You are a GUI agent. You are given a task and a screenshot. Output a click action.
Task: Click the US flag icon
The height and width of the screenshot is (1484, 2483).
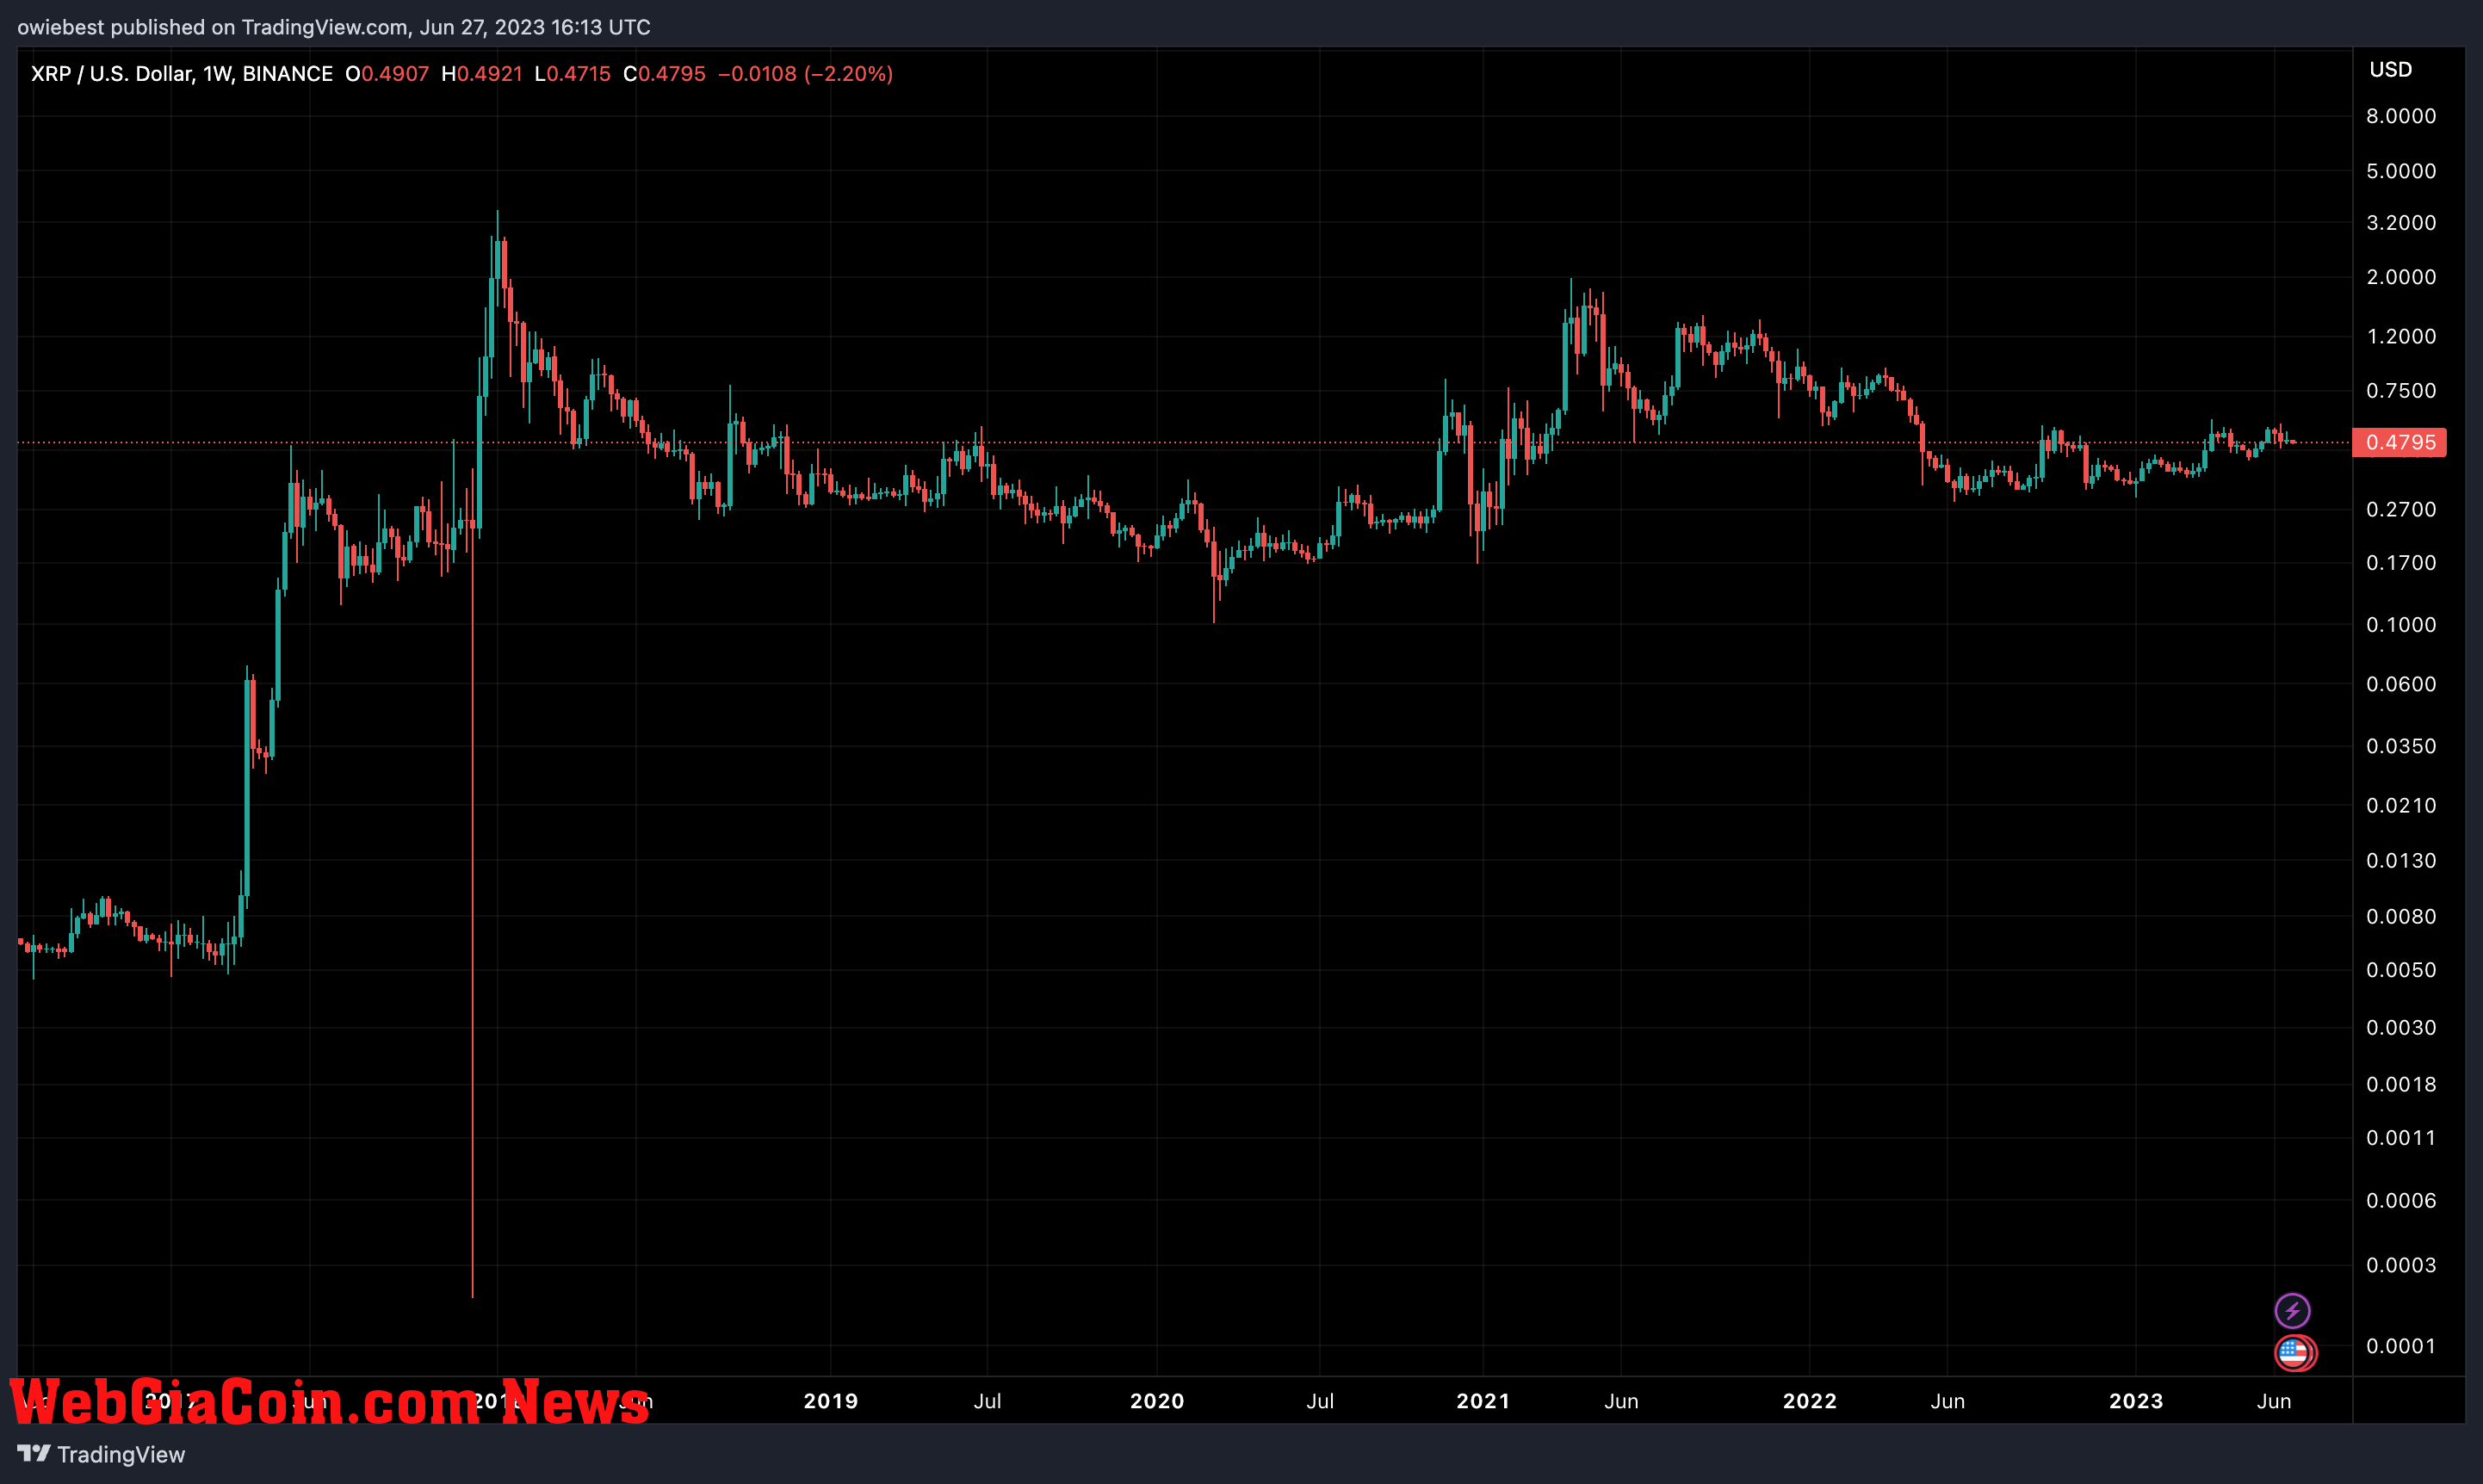tap(2294, 1353)
